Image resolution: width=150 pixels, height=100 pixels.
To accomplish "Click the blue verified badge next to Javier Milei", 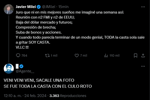I will coord(39,7).
